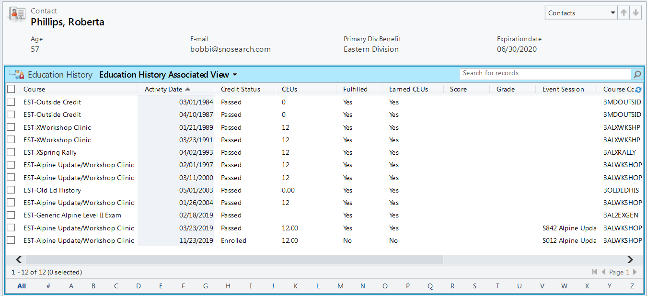Sort by the Fulfilled column
The image size is (647, 296).
point(355,89)
